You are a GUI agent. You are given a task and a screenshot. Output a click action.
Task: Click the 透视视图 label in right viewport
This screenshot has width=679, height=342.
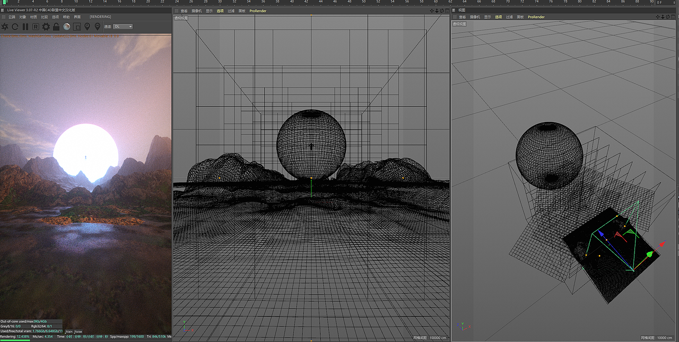459,24
